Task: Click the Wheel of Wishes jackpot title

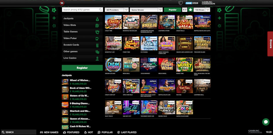Action: point(80,80)
